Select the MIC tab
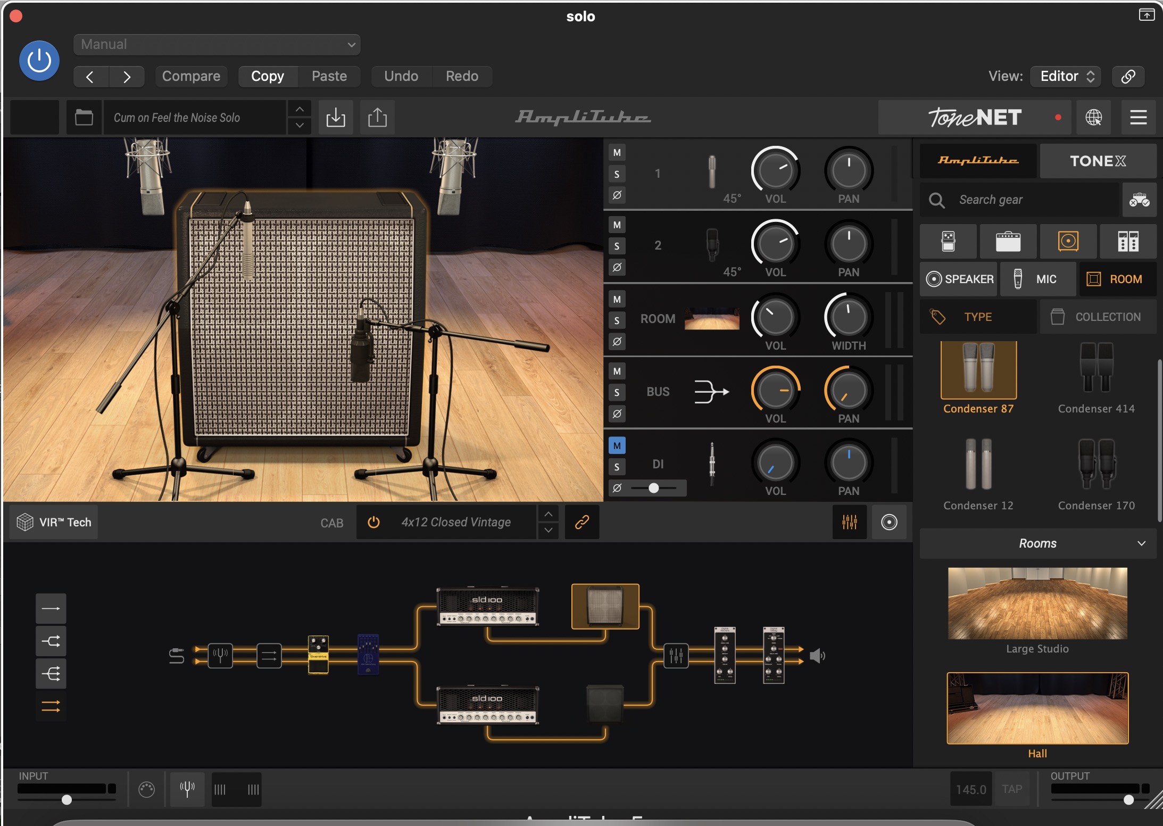The image size is (1163, 826). click(x=1037, y=279)
